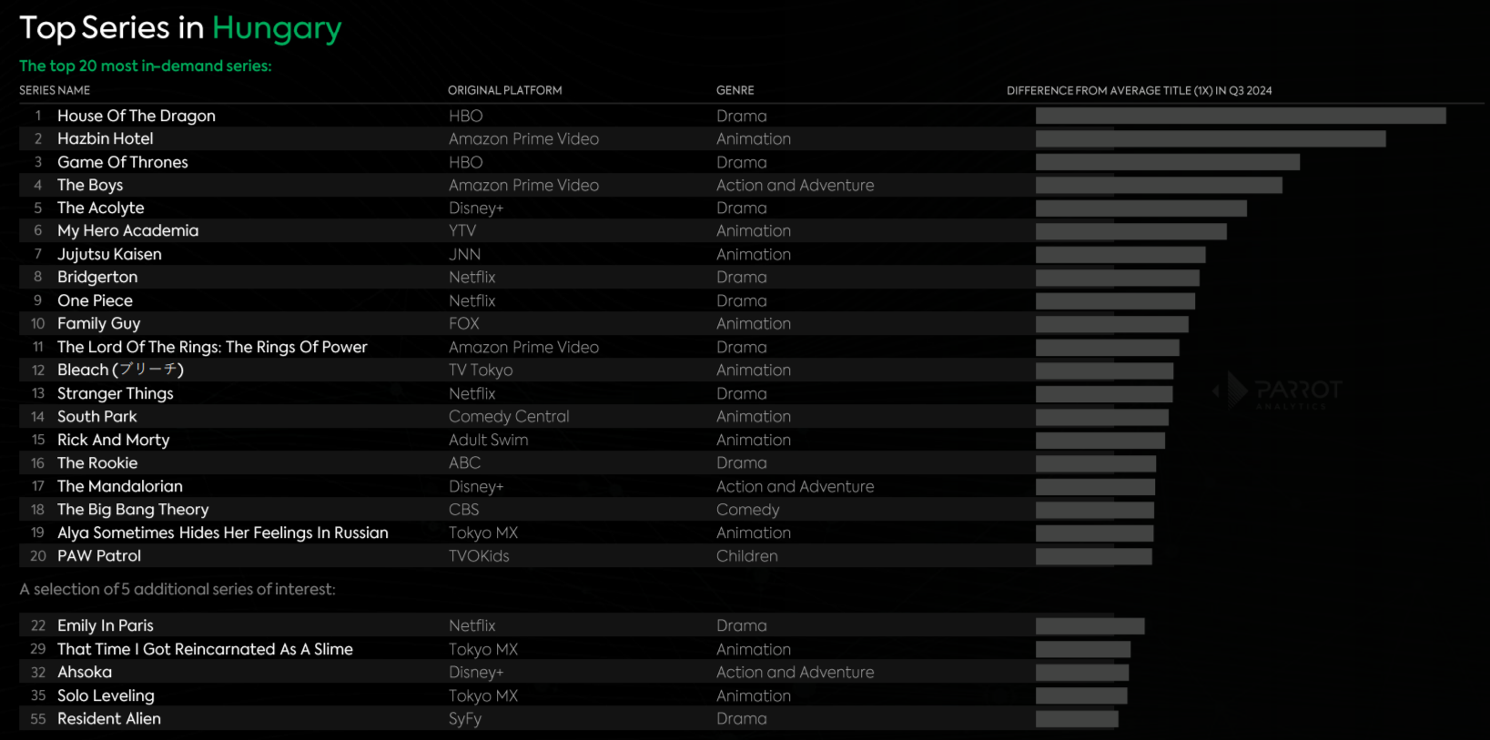1490x740 pixels.
Task: Click 'A selection of 5 additional series of interest:'
Action: [177, 589]
